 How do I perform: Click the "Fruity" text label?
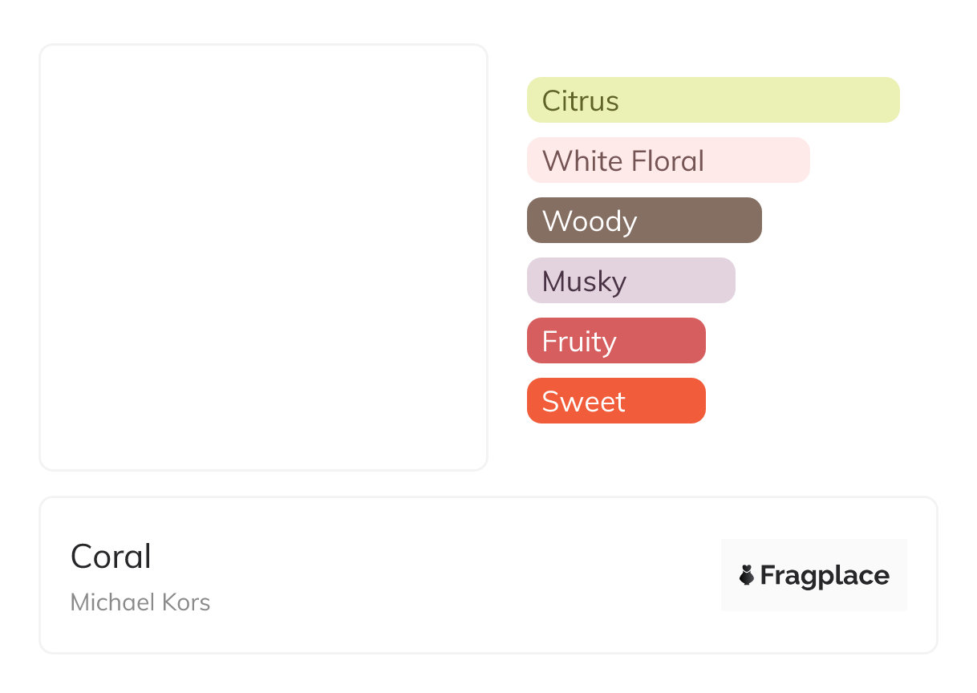pos(579,342)
